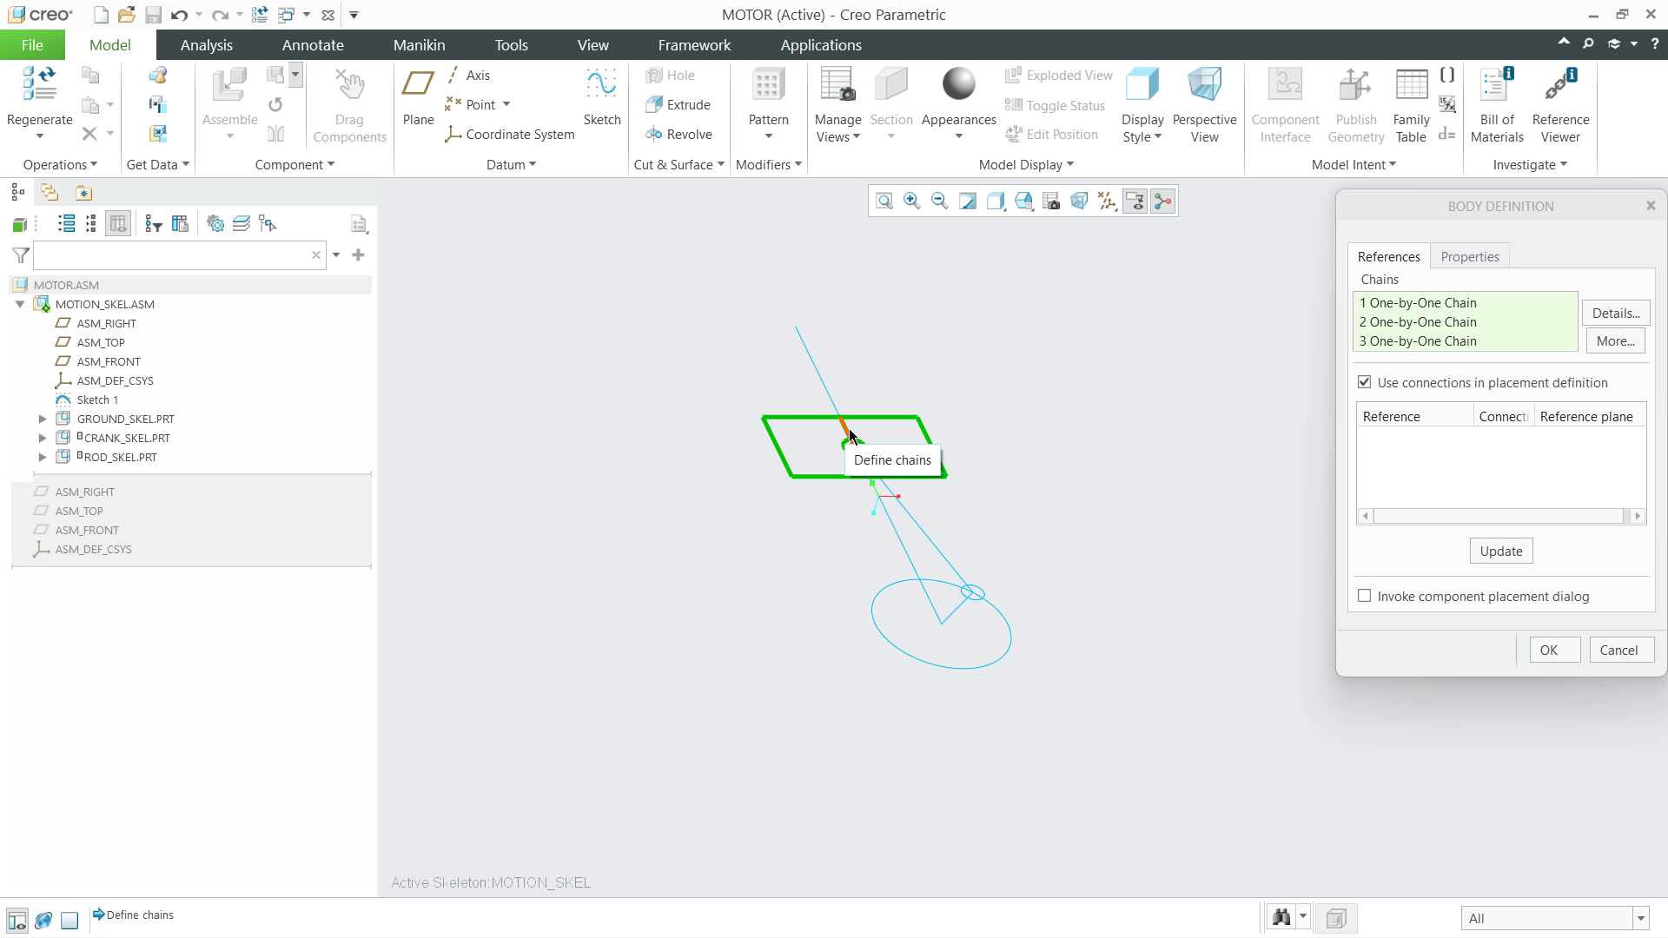Switch to the Properties tab
The width and height of the screenshot is (1668, 938).
[x=1470, y=256]
